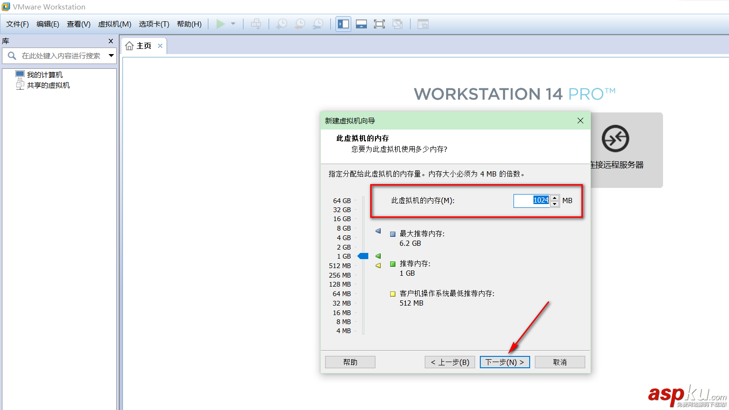This screenshot has width=729, height=410.
Task: Open the 选项卡(T) menu
Action: point(154,24)
